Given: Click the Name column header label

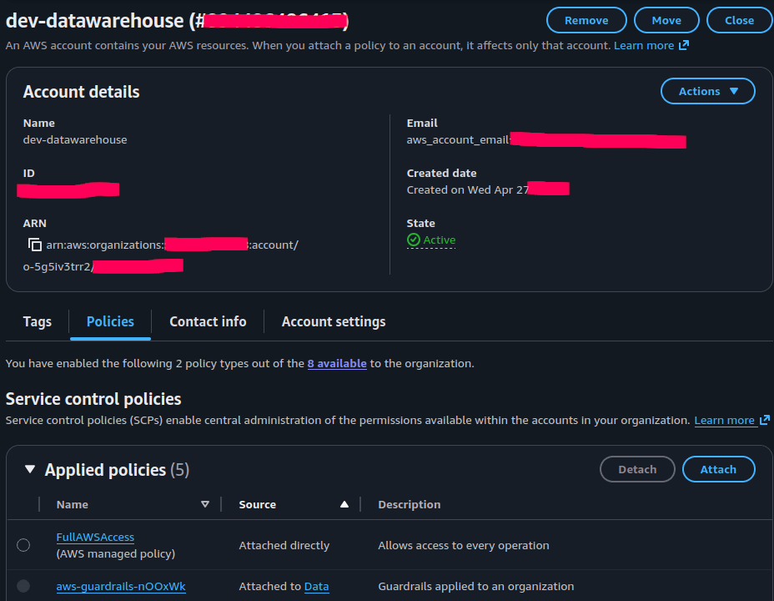Looking at the screenshot, I should pyautogui.click(x=72, y=504).
